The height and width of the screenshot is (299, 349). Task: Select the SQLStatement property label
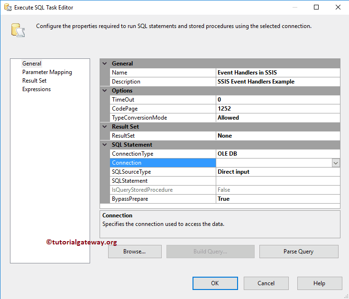pyautogui.click(x=163, y=181)
